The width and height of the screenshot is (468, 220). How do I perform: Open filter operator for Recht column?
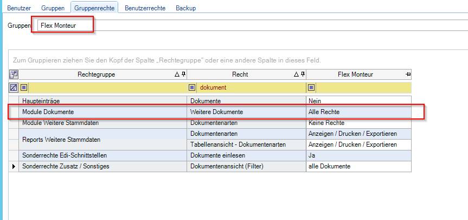[192, 87]
